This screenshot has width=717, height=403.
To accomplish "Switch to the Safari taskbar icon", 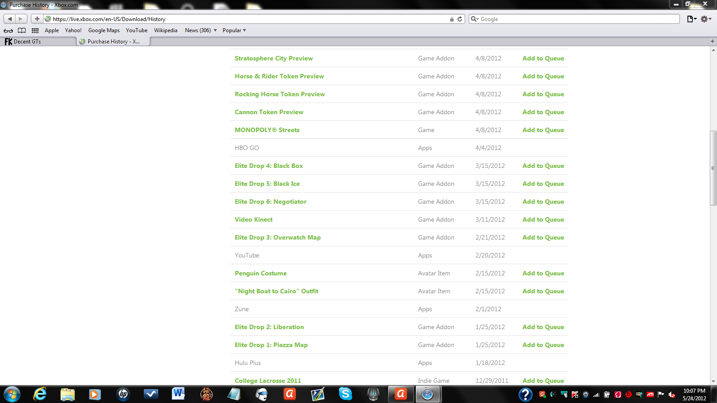I will point(428,394).
